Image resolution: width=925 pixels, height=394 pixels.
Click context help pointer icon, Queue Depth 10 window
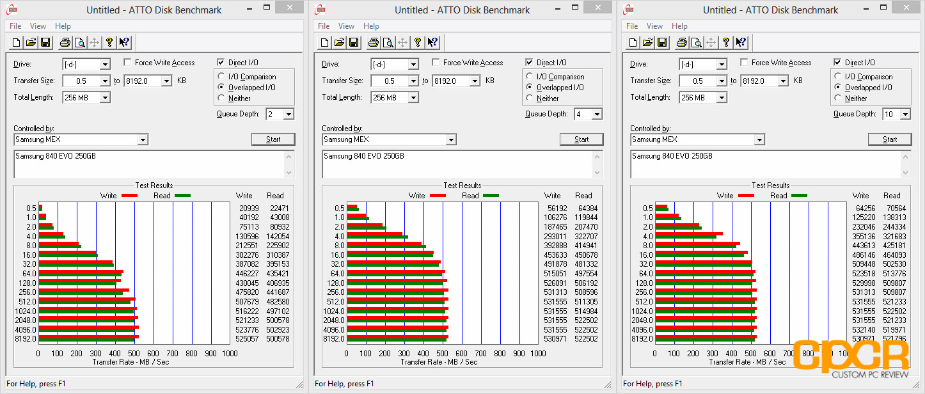point(741,43)
